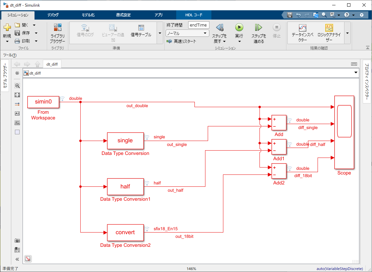Toggle Fast Restart (高速リスタート)
372x272 pixels.
pyautogui.click(x=182, y=41)
